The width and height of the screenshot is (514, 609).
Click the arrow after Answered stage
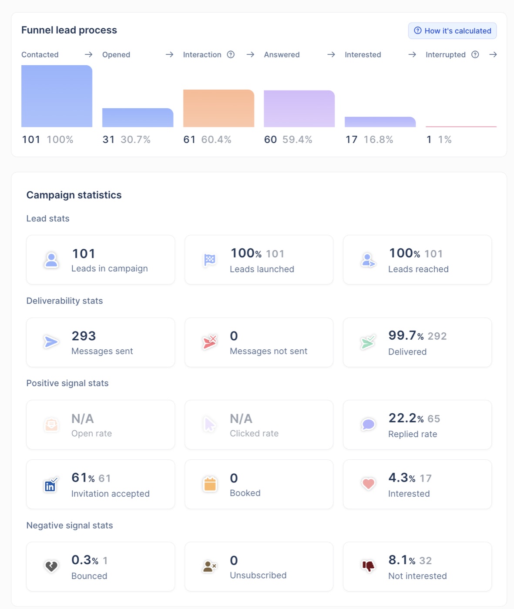tap(331, 54)
